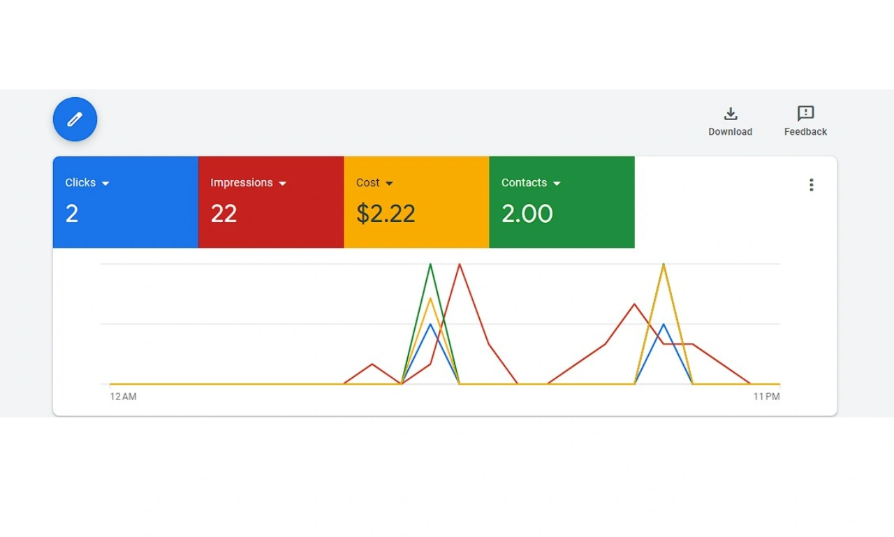Click the blue pencil edit button
Viewport: 894px width, 537px height.
pos(75,119)
